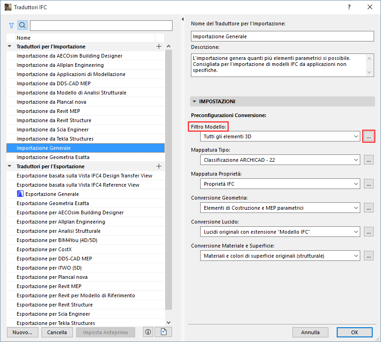Select Importazione da Plancal nova

(x=85, y=102)
